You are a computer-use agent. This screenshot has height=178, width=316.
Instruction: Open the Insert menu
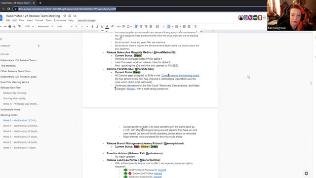(30, 20)
